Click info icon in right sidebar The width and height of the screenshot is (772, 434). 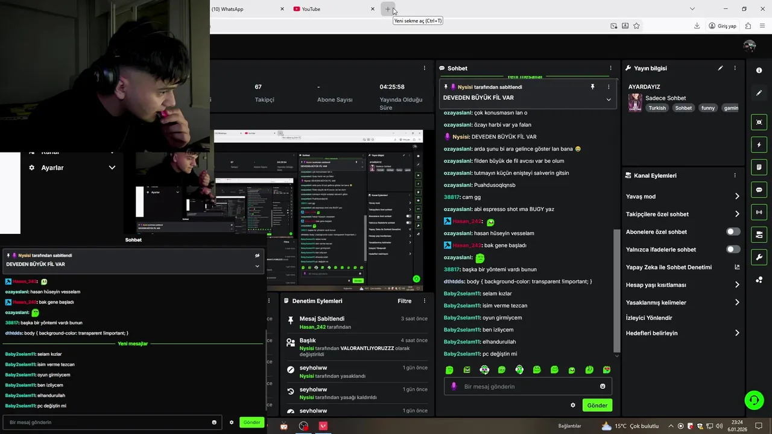coord(759,71)
